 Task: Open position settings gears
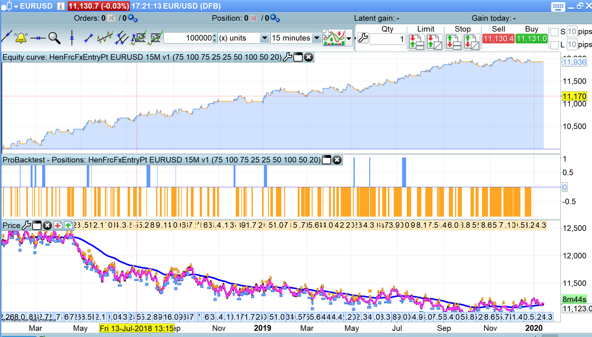(275, 18)
